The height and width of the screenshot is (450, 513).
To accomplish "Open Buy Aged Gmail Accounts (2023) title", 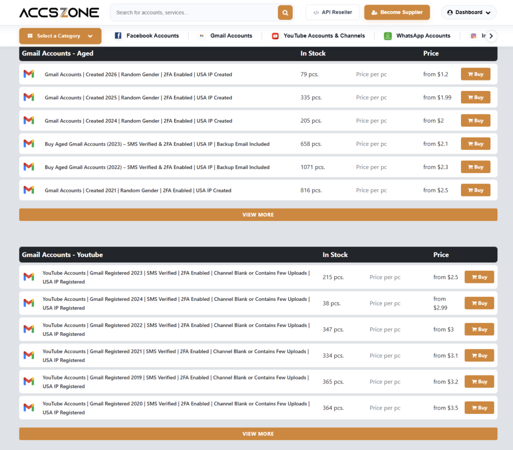I will [157, 144].
